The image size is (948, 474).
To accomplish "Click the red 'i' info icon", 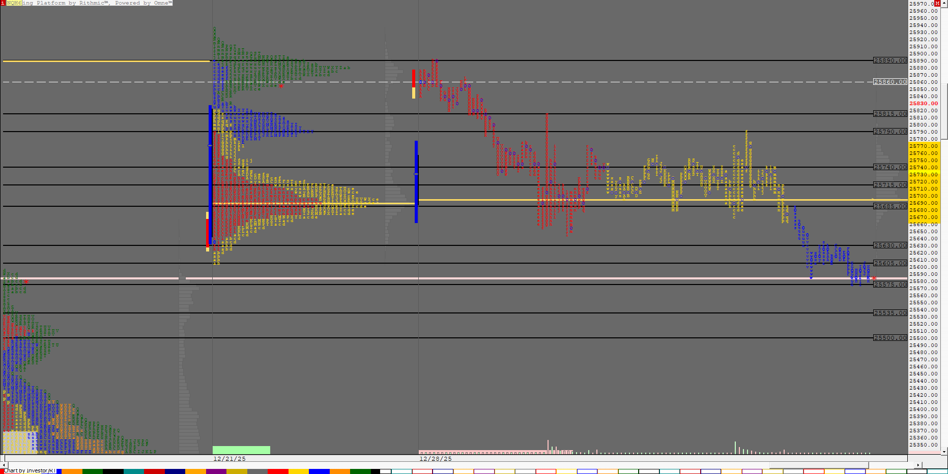I will (x=3, y=3).
